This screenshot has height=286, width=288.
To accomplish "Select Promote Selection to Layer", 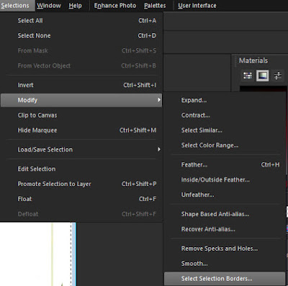I will pos(81,184).
